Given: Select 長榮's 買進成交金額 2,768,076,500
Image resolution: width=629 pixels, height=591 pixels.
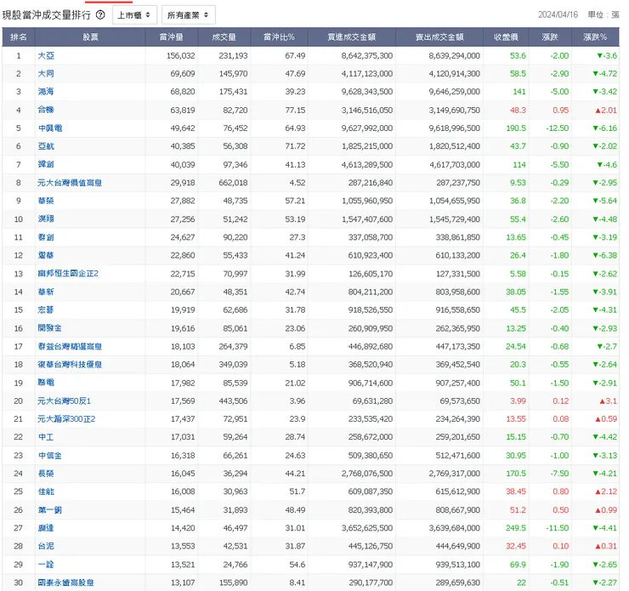Looking at the screenshot, I should (367, 474).
